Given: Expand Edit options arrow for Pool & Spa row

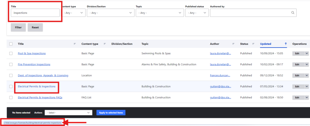Looking at the screenshot, I should click(307, 54).
